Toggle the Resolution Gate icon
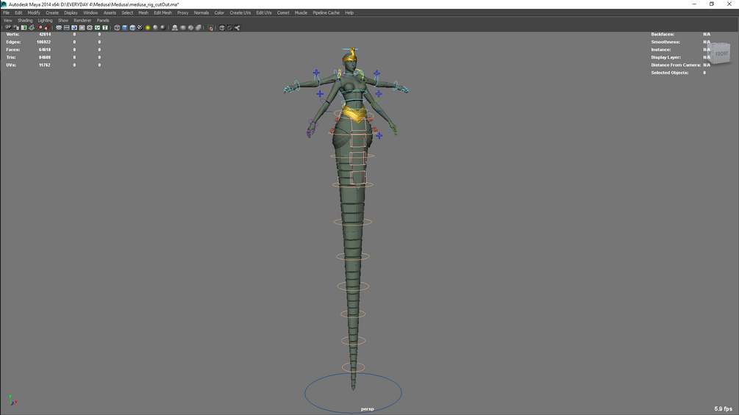 [74, 28]
